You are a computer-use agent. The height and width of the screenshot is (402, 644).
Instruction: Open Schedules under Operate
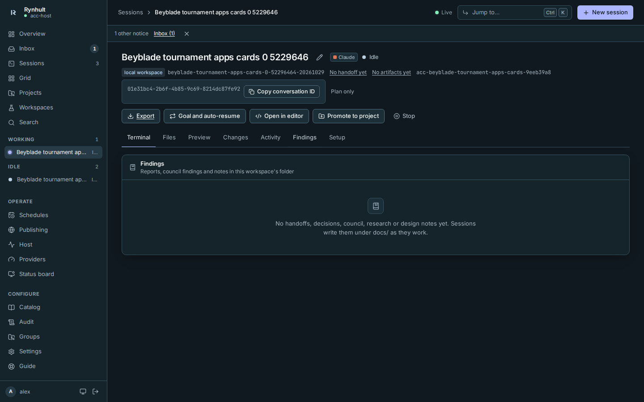tap(53, 215)
